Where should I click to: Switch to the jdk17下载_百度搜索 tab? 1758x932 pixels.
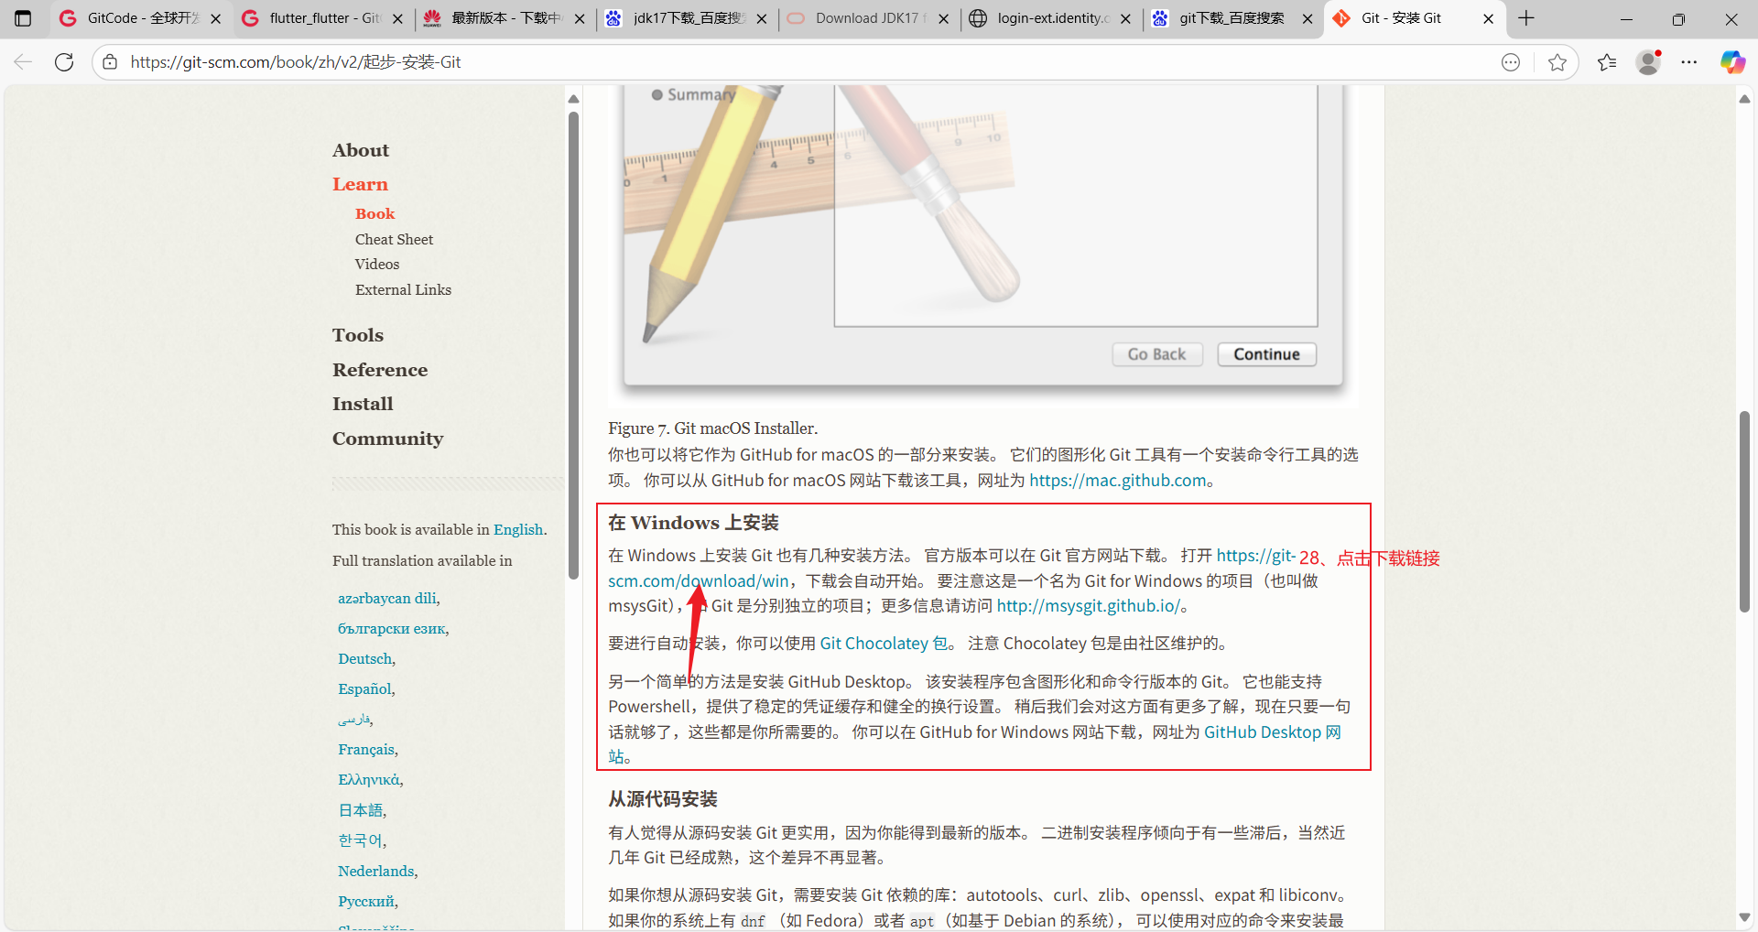coord(688,18)
